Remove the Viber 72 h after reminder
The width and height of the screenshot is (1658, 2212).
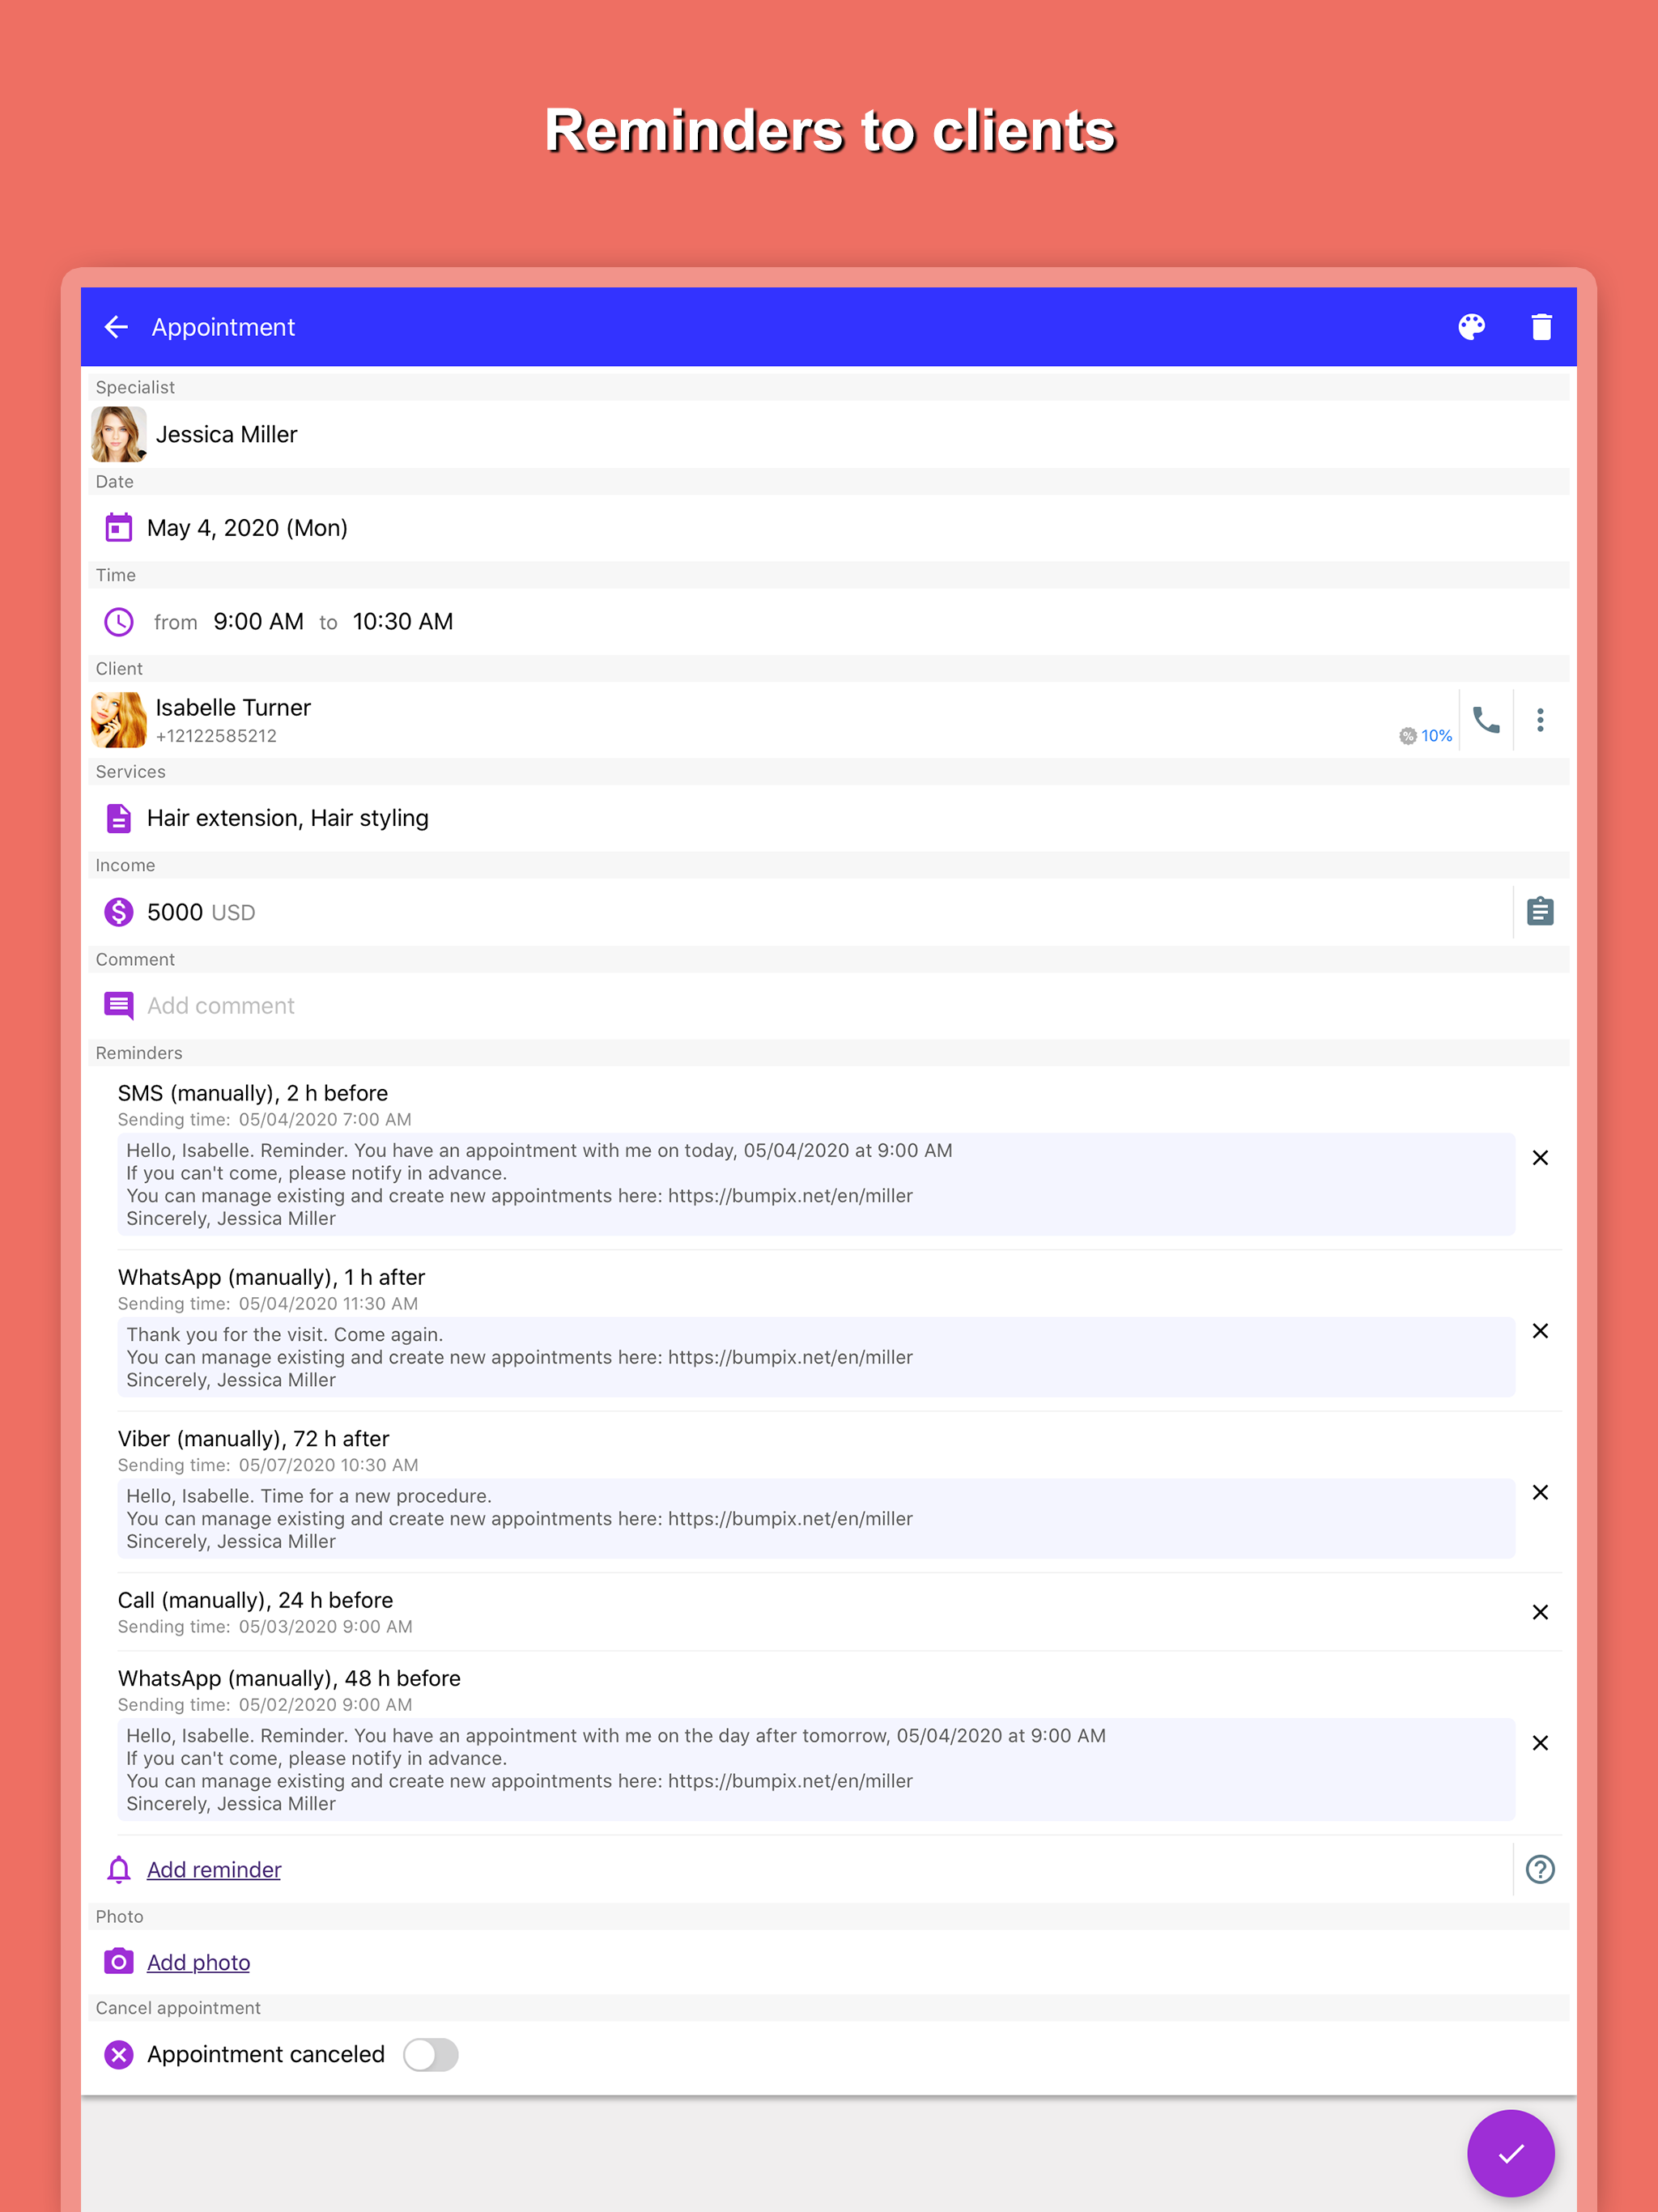coord(1541,1493)
